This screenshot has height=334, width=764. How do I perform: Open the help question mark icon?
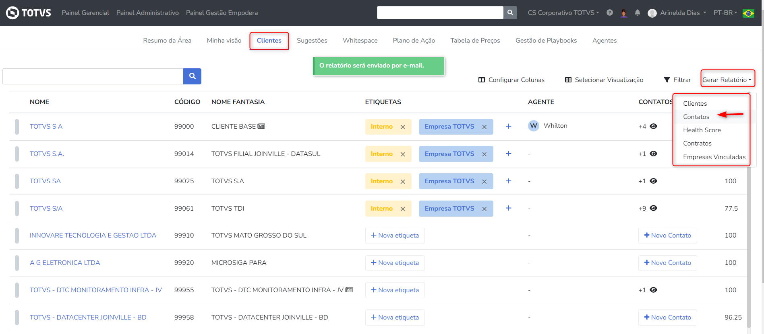point(610,12)
